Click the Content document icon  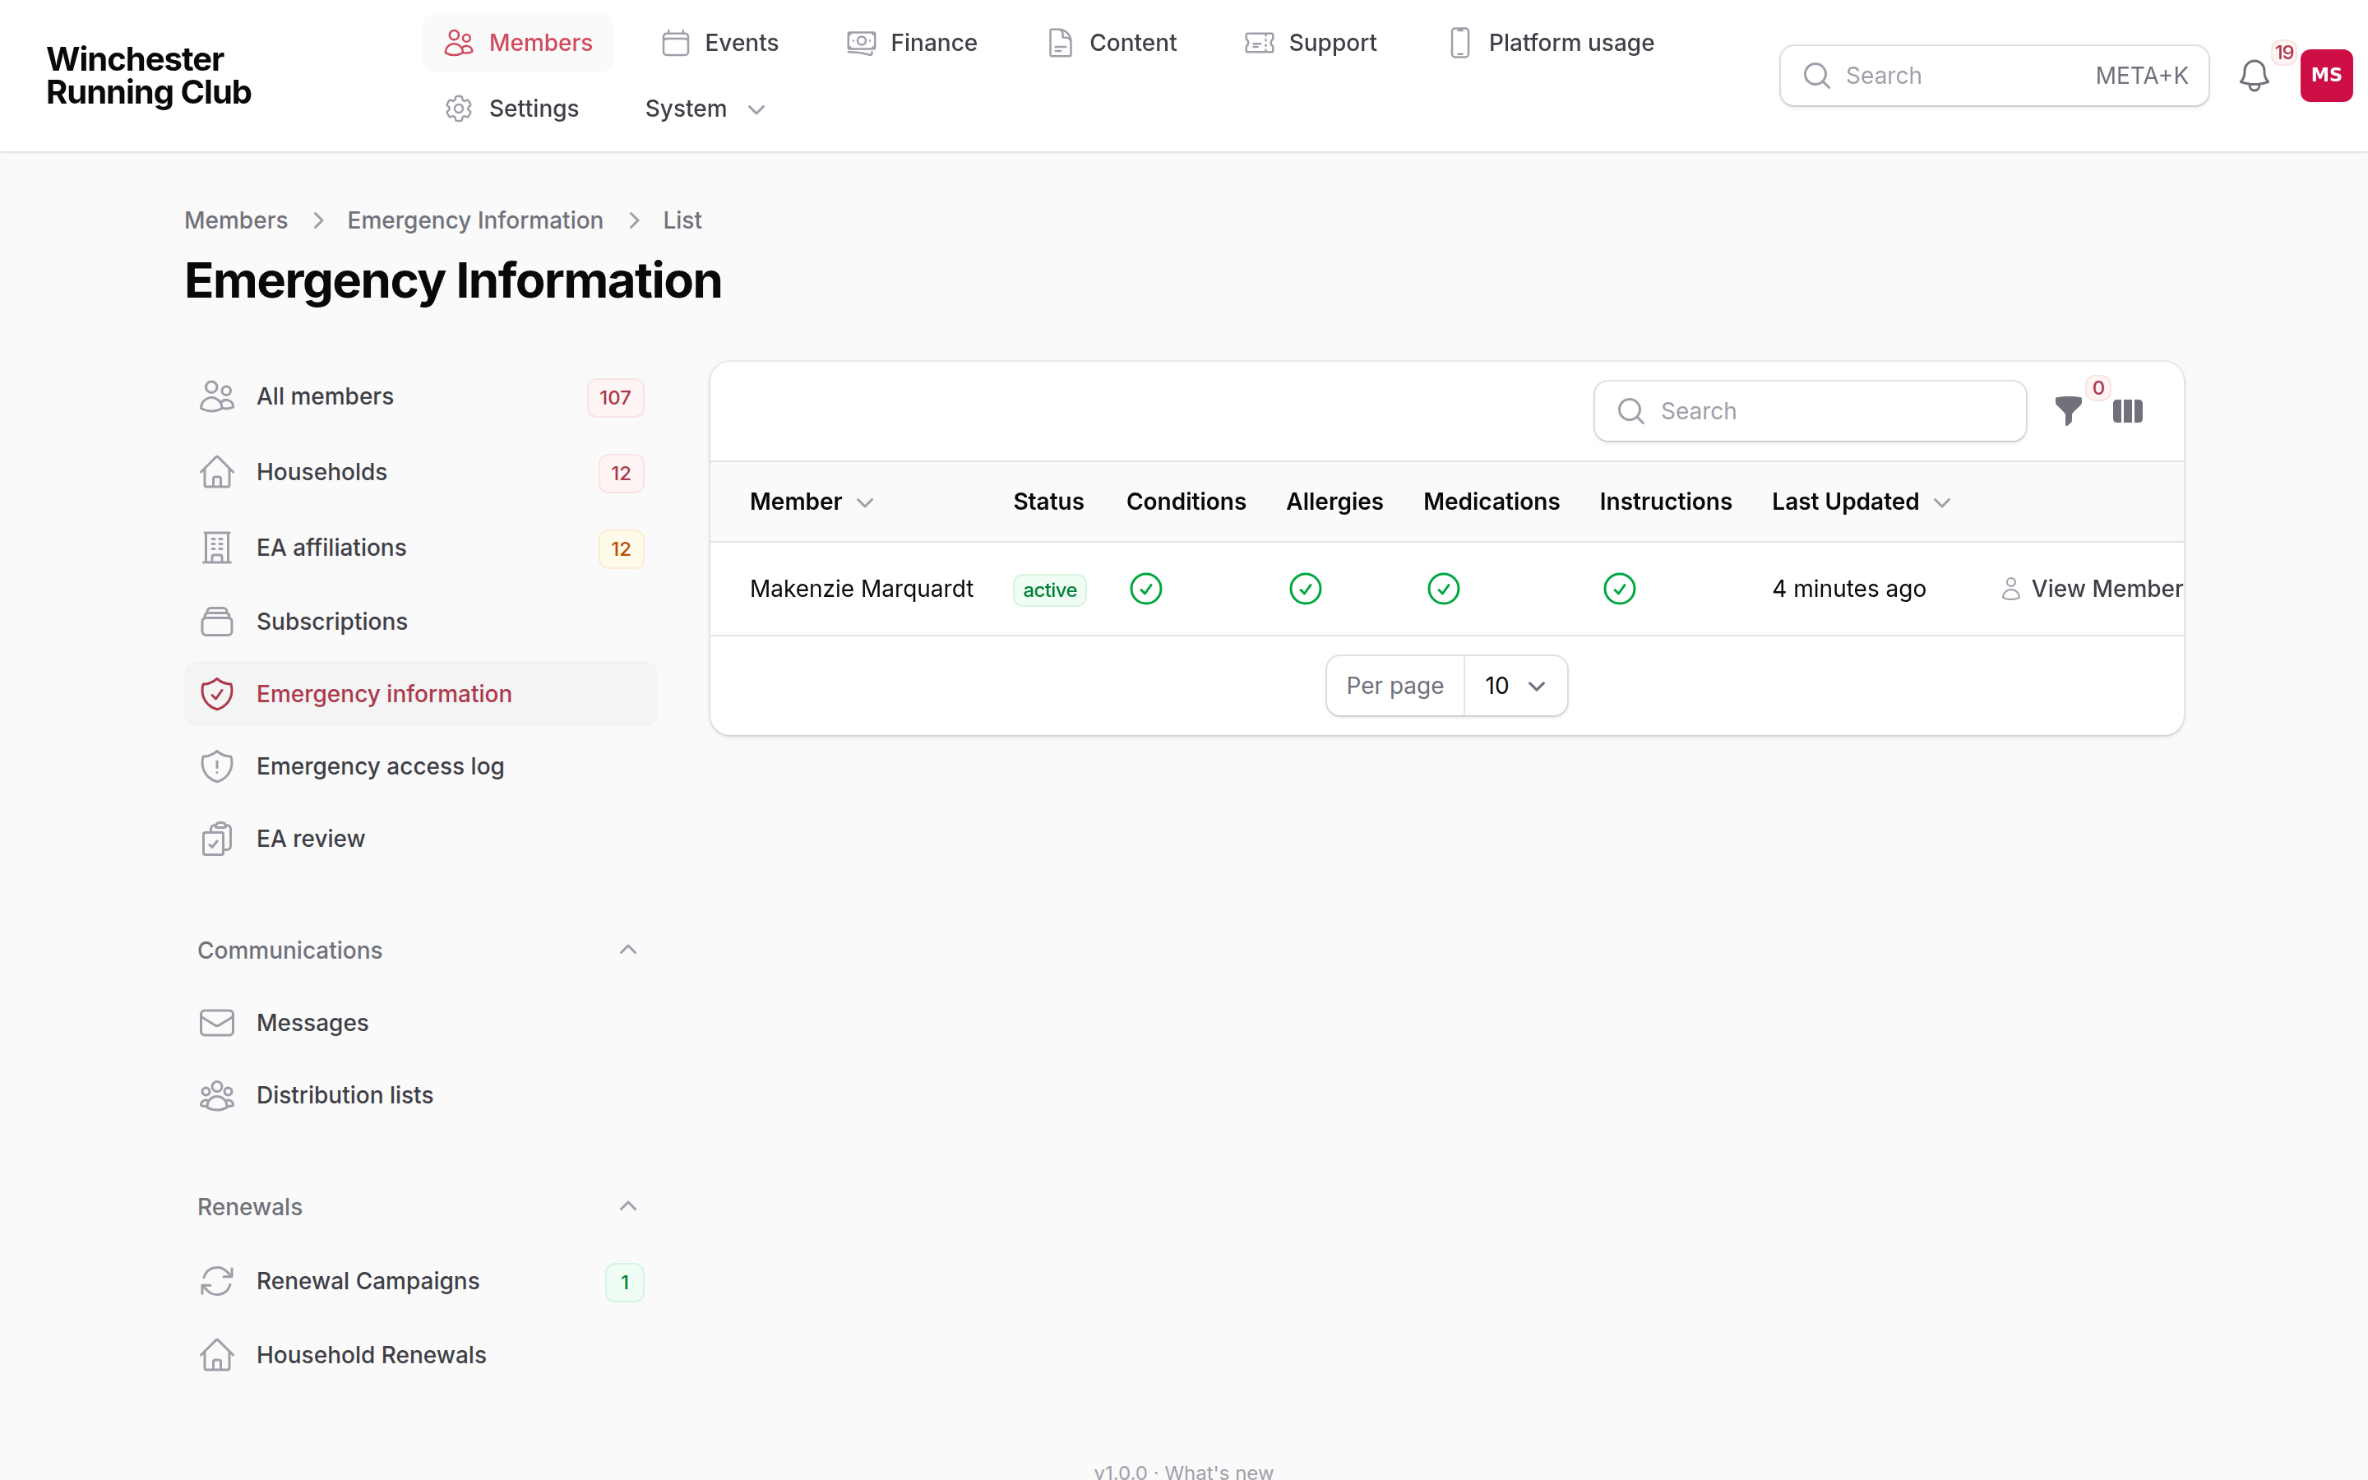point(1060,43)
